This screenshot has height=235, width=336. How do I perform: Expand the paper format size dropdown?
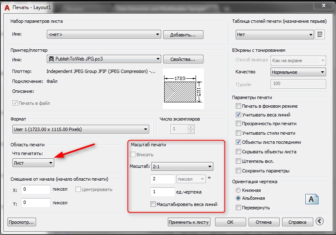(x=81, y=129)
